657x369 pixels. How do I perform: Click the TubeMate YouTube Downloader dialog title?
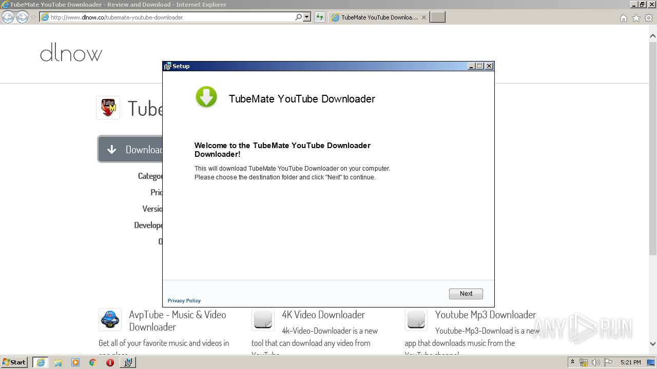click(x=302, y=99)
